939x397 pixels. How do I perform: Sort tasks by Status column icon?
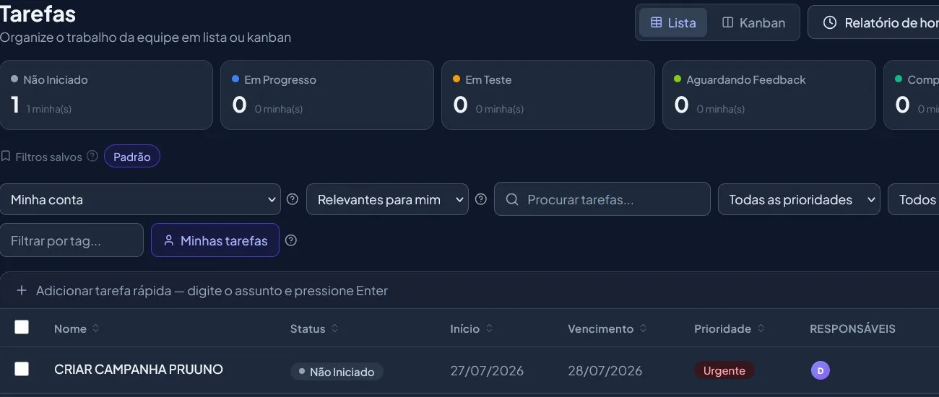click(x=335, y=328)
